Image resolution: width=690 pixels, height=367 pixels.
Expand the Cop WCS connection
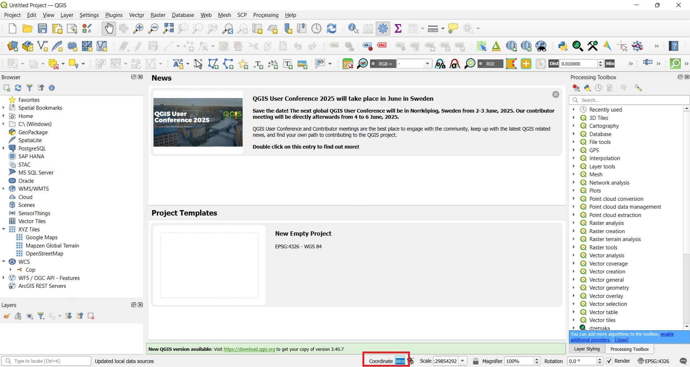10,269
